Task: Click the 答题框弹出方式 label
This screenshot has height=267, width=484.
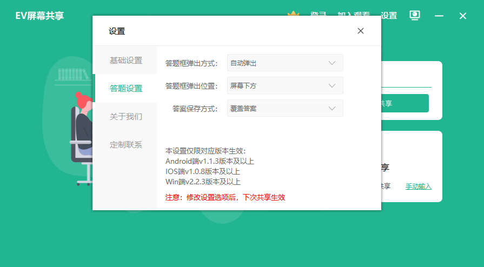Action: click(191, 63)
